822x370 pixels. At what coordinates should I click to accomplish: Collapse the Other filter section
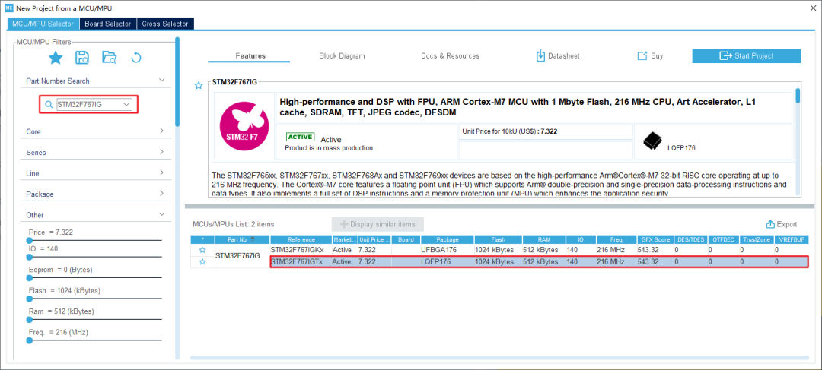point(162,214)
